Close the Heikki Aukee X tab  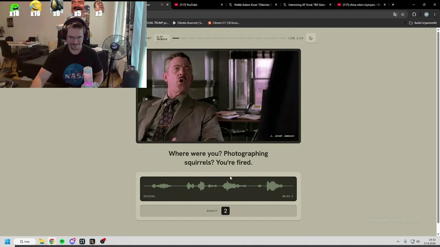point(276,5)
